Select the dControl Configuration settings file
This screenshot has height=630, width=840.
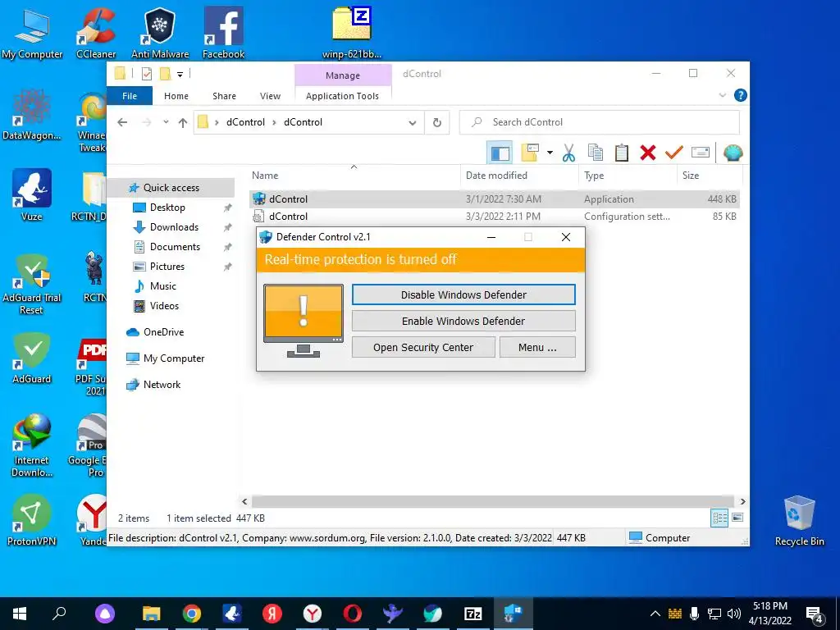tap(494, 217)
